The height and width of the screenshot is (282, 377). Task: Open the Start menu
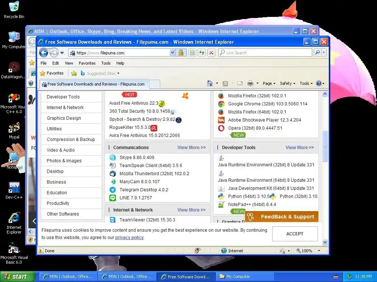[x=17, y=277]
